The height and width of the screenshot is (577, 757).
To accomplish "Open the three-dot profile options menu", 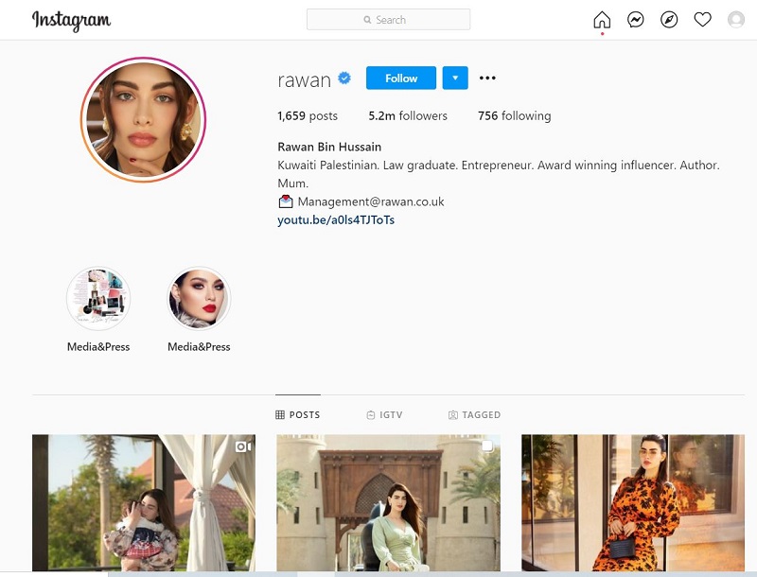I will [x=487, y=78].
